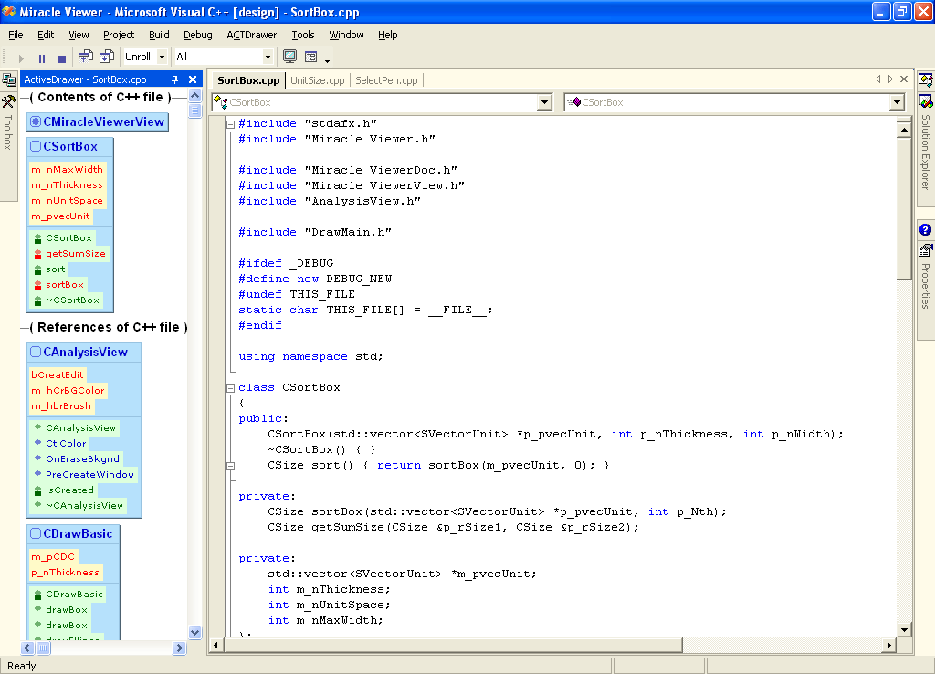Click bCreatEdit under CAnalysisView

click(x=58, y=374)
